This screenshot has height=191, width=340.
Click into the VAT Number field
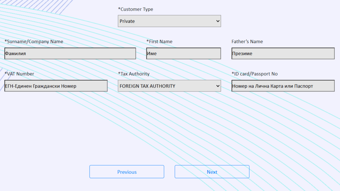click(56, 86)
